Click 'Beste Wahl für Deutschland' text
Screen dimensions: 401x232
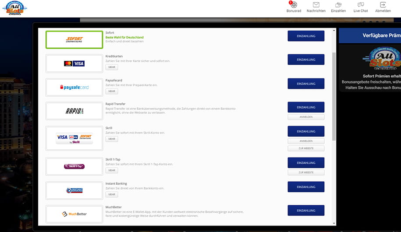click(x=124, y=37)
